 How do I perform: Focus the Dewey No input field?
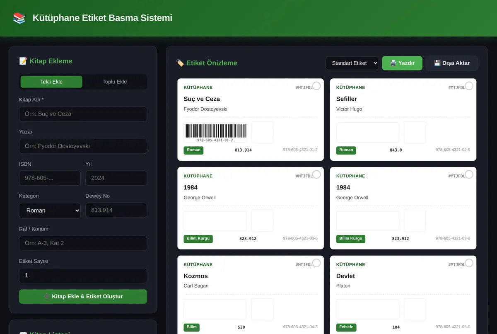116,211
